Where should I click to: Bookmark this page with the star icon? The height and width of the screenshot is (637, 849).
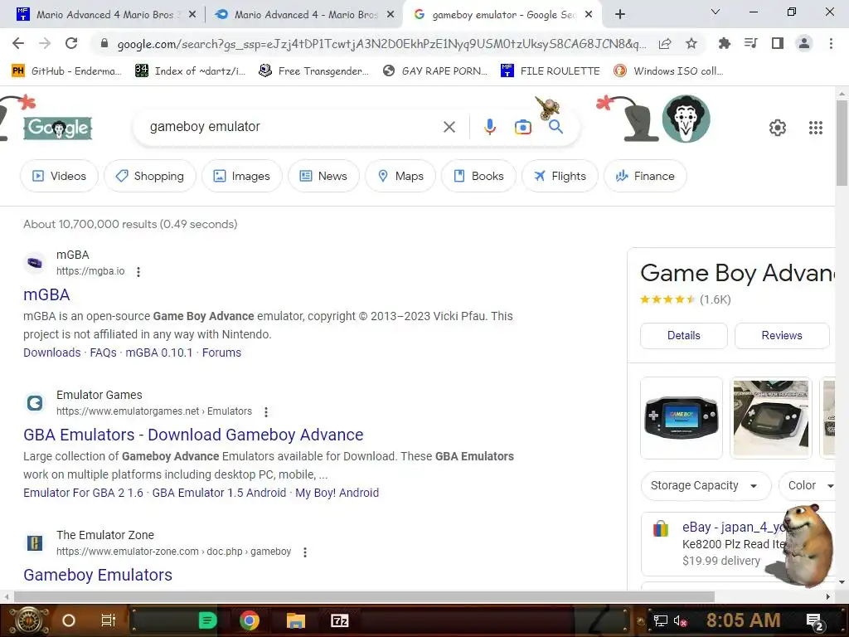pos(691,43)
